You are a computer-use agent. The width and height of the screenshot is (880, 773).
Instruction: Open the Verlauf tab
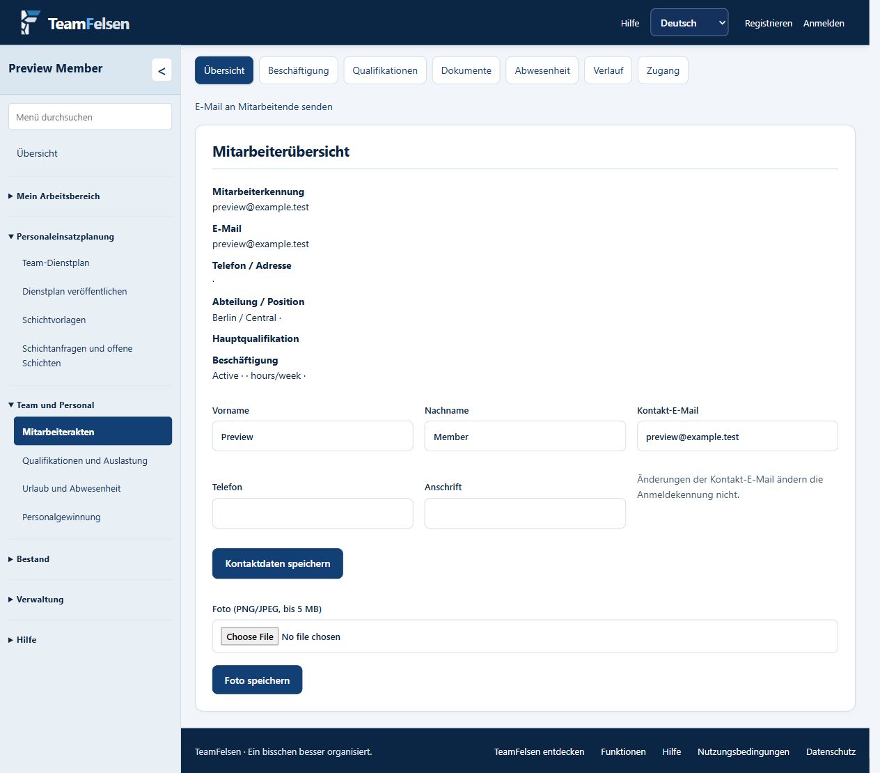[x=608, y=70]
